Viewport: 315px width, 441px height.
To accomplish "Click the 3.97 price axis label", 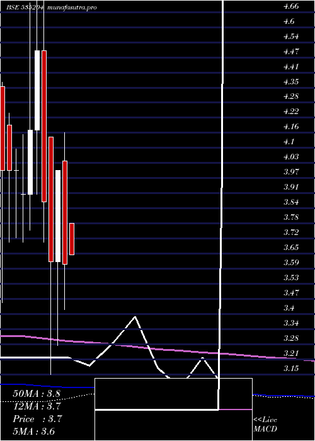I will 291,172.
